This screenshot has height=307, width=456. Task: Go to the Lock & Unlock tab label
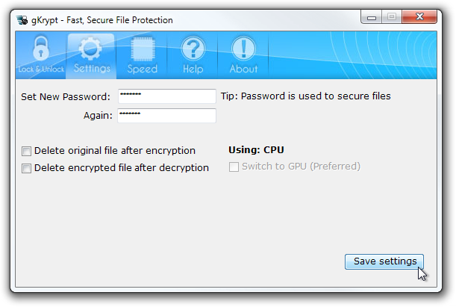point(41,69)
